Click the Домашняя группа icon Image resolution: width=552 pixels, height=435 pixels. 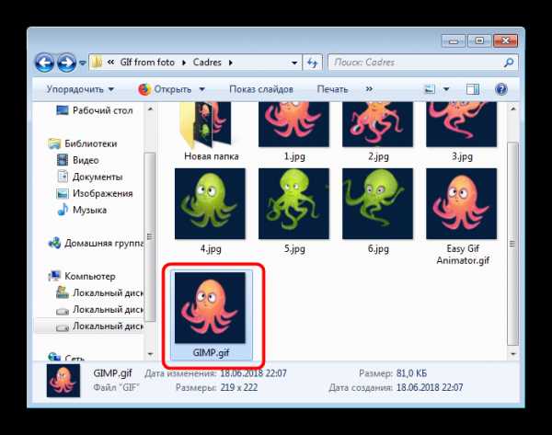[54, 243]
